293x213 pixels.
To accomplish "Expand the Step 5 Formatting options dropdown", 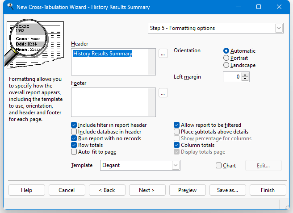I will 279,28.
